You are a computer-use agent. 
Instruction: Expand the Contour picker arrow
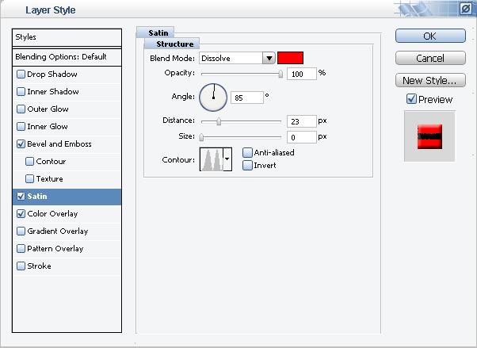click(228, 159)
